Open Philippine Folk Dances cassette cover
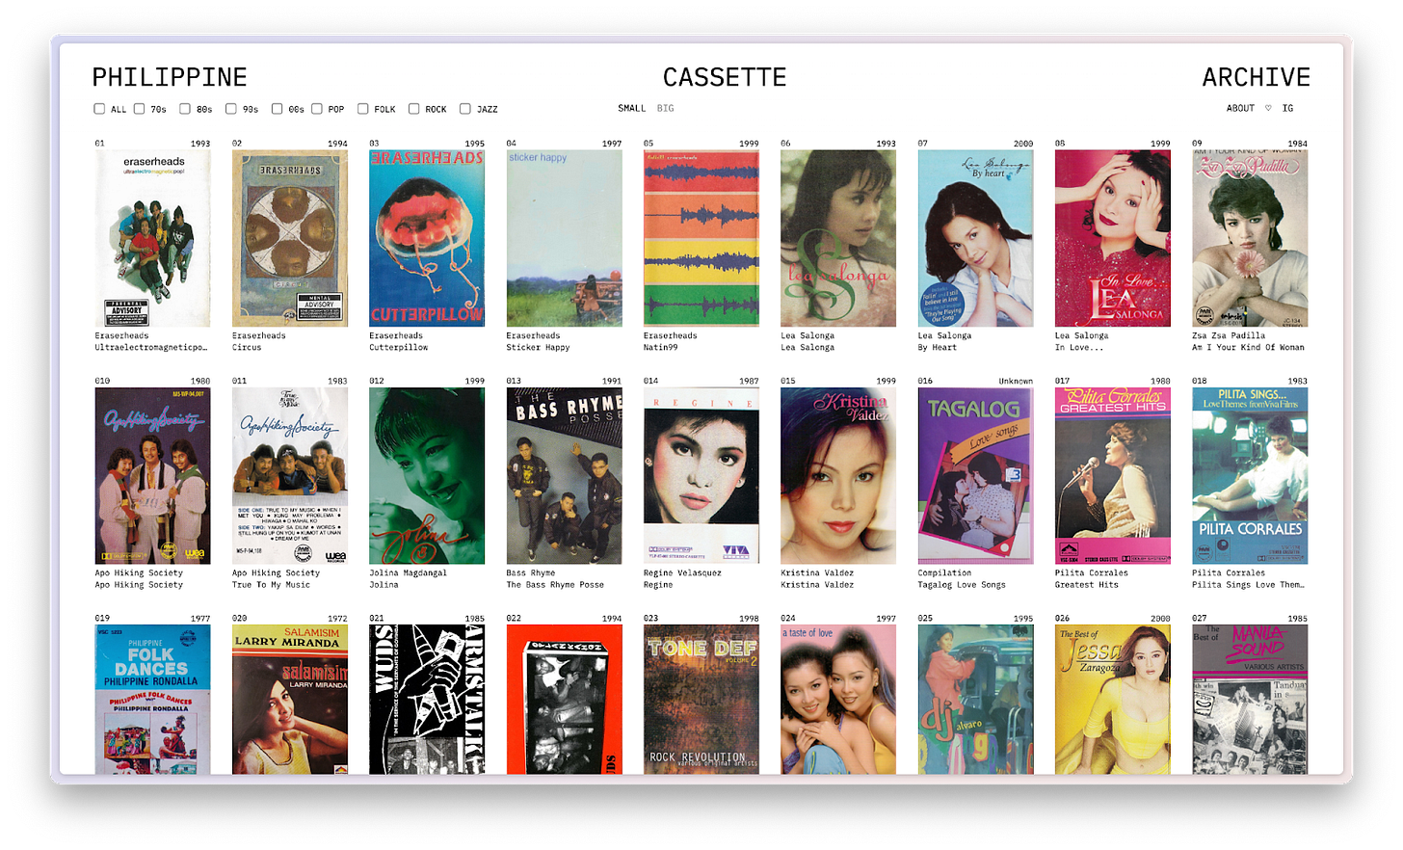 pos(152,700)
